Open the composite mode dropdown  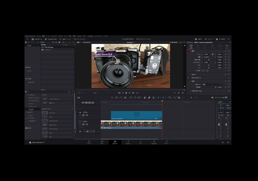[x=212, y=84]
